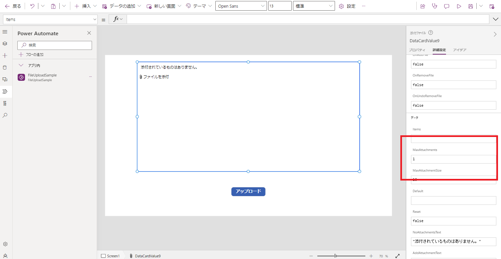501x259 pixels.
Task: Switch to the プロパティ tab
Action: pyautogui.click(x=417, y=50)
